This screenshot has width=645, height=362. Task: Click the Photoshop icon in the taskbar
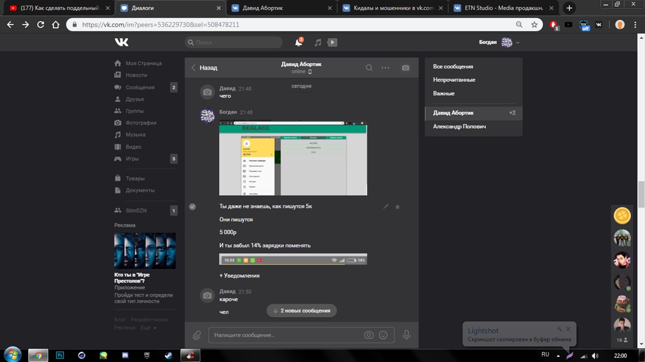60,355
